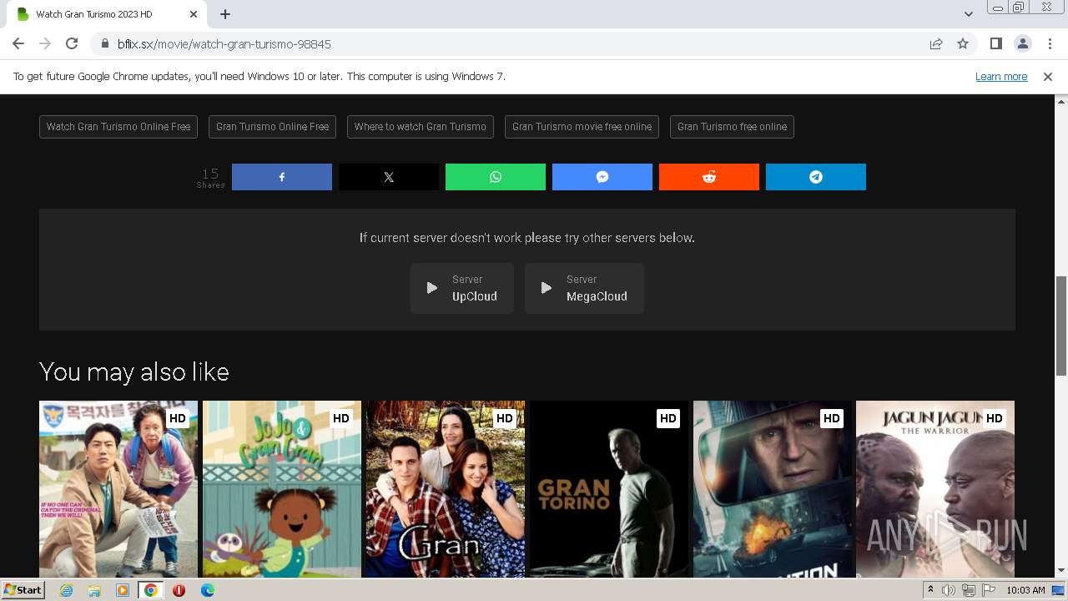
Task: Open the 'Learn more' update link
Action: [1001, 76]
